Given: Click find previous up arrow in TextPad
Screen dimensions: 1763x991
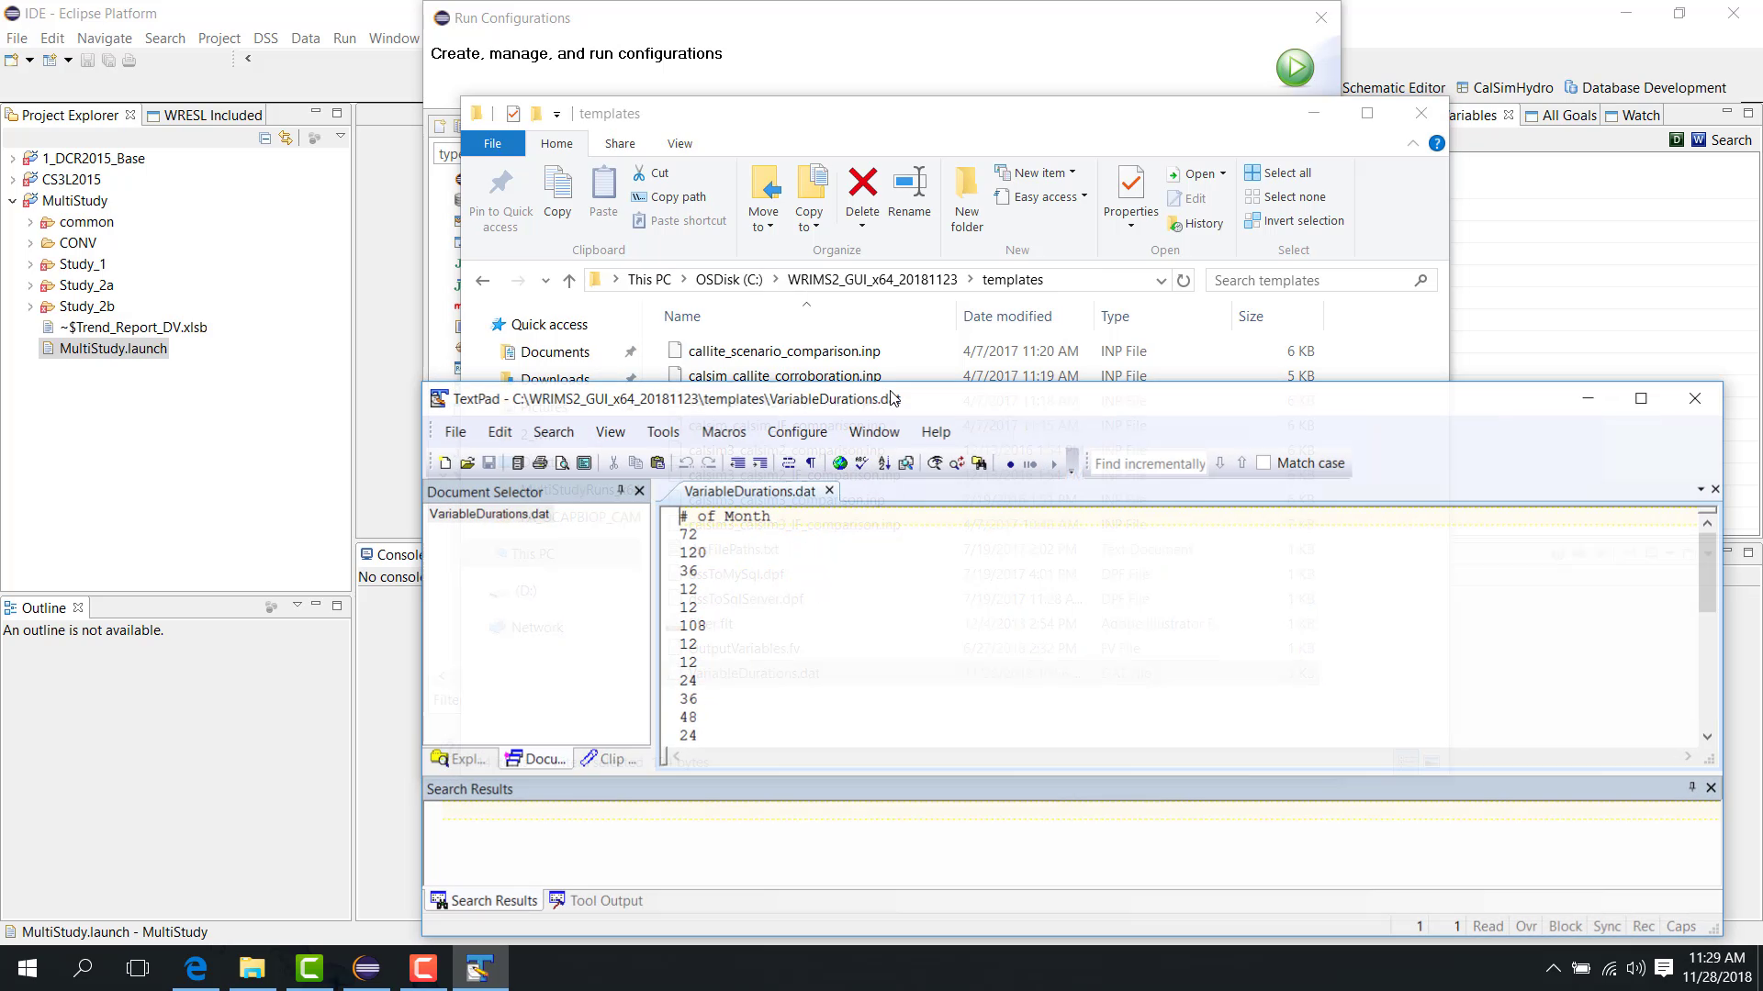Looking at the screenshot, I should pos(1241,463).
